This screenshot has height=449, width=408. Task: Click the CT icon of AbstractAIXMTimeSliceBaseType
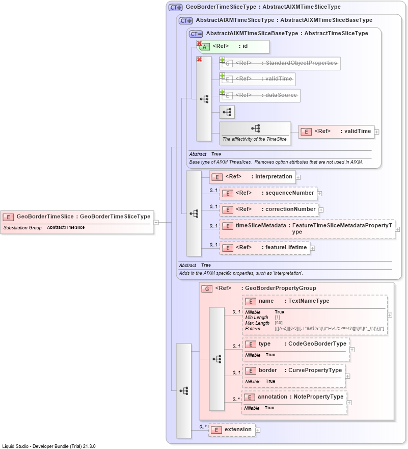196,34
